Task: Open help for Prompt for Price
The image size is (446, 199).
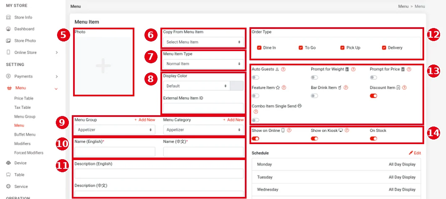Action: coord(409,69)
